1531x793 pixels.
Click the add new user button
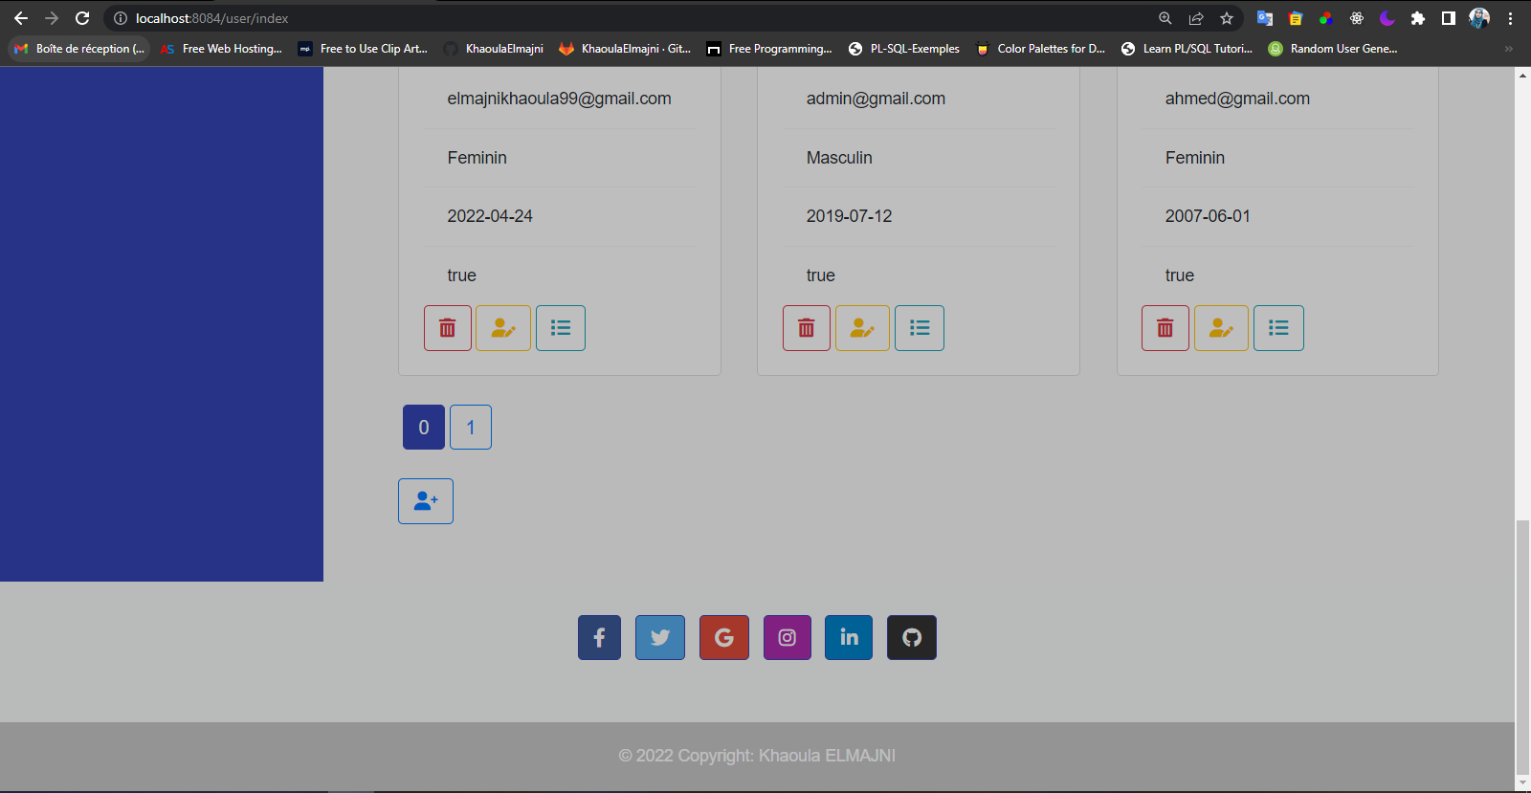[x=426, y=501]
